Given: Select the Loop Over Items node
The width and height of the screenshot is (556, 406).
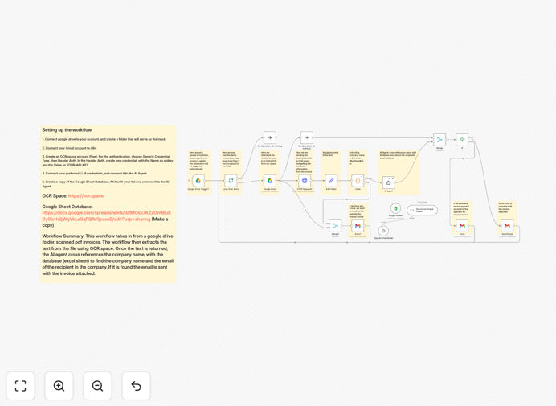Looking at the screenshot, I should [231, 181].
